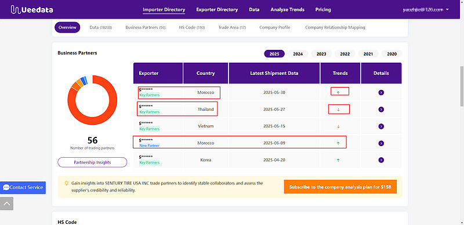
Task: Open Exporter Directory menu
Action: [217, 9]
